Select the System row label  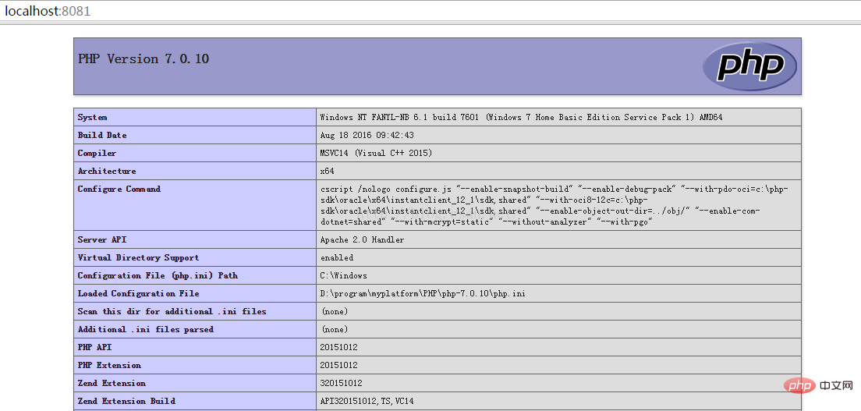(93, 117)
